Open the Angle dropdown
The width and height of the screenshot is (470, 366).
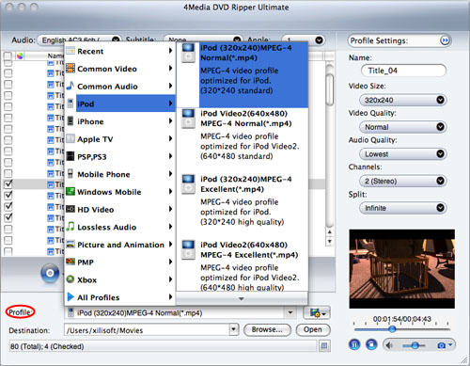pos(303,40)
